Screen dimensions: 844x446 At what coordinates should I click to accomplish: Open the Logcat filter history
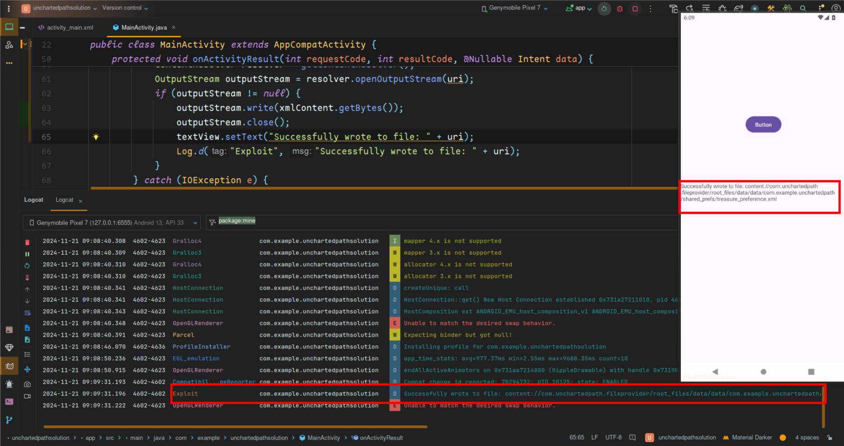tap(212, 222)
